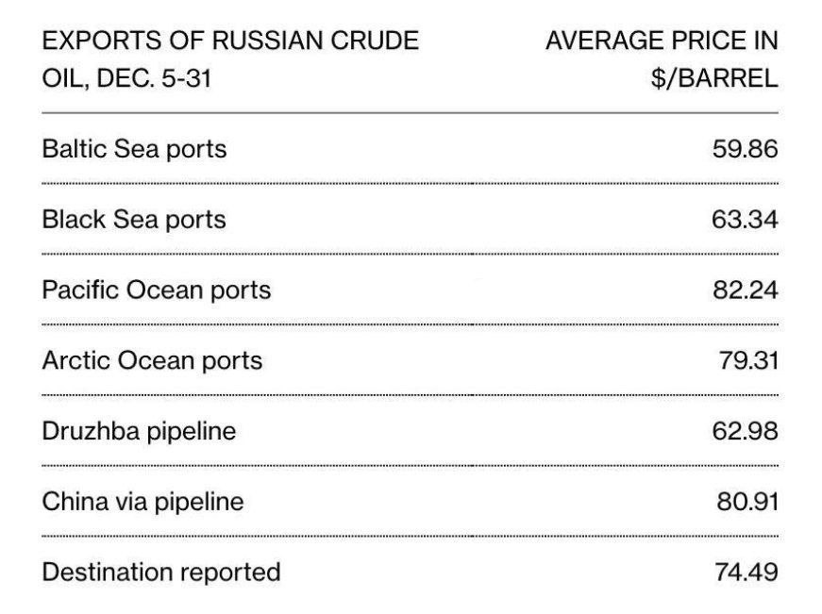Image resolution: width=822 pixels, height=614 pixels.
Task: Select the 63.34 price value
Action: [745, 219]
